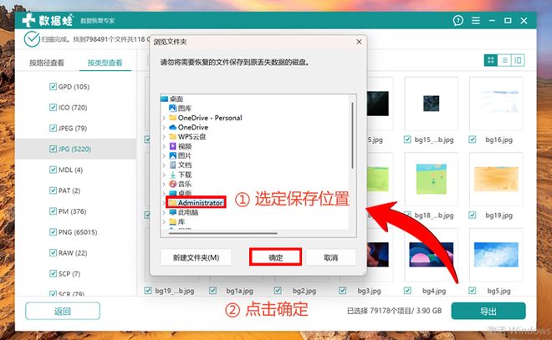Viewport: 552px width, 340px height.
Task: Expand the 此电脑 tree node
Action: coord(164,212)
